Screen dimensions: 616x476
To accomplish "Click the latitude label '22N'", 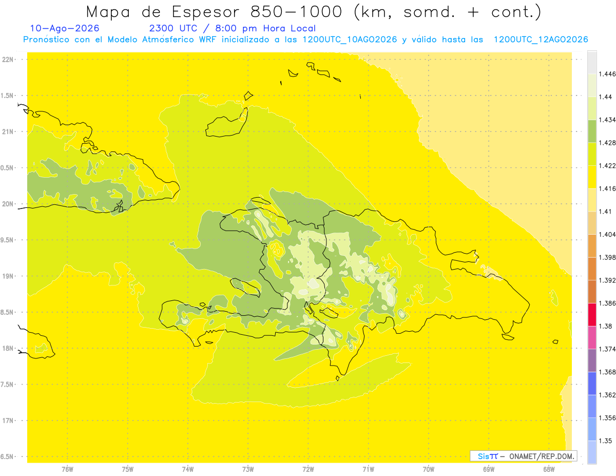I will coord(8,59).
